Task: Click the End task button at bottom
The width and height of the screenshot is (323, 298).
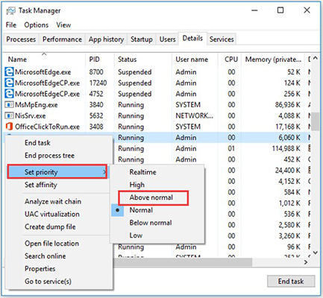Action: point(291,281)
